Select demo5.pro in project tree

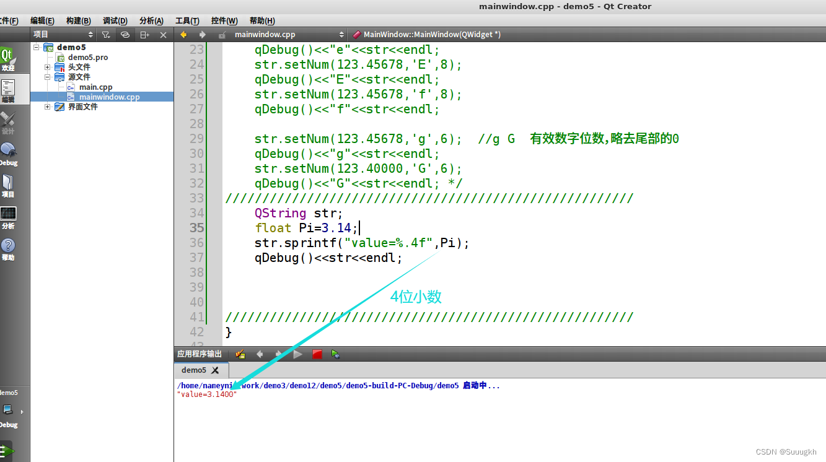click(88, 57)
